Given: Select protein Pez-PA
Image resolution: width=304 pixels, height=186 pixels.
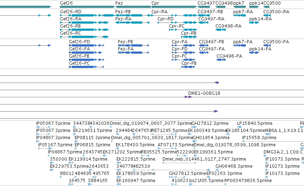Looking at the screenshot, I should [133, 53].
